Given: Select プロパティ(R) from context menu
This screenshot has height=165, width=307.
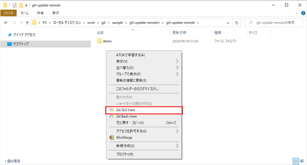Looking at the screenshot, I should click(124, 154).
